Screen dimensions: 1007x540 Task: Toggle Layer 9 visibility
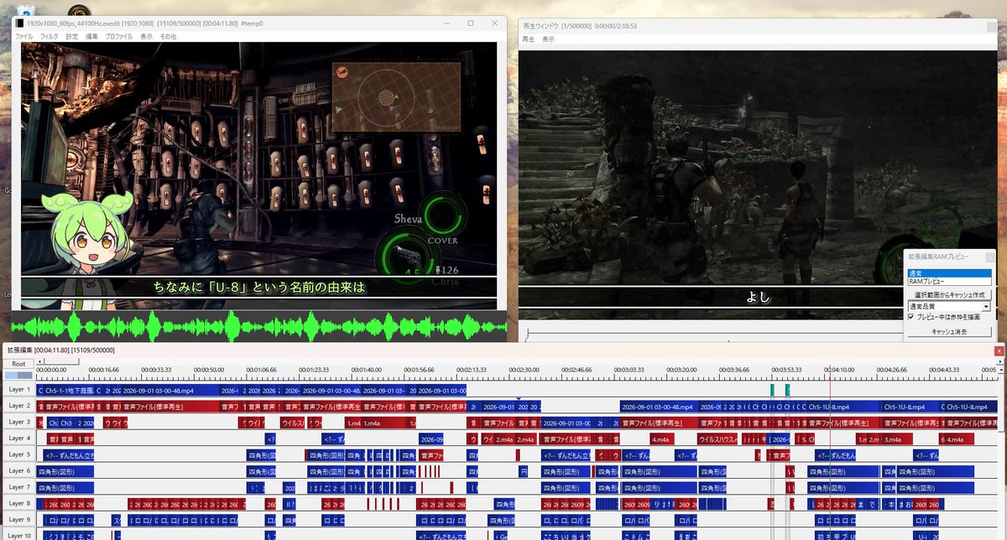point(18,520)
